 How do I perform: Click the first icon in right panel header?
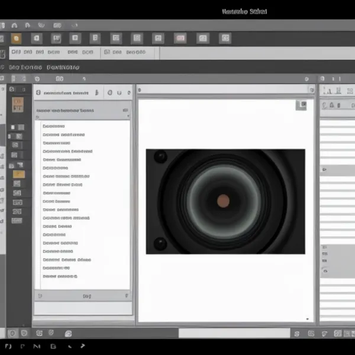[x=327, y=91]
